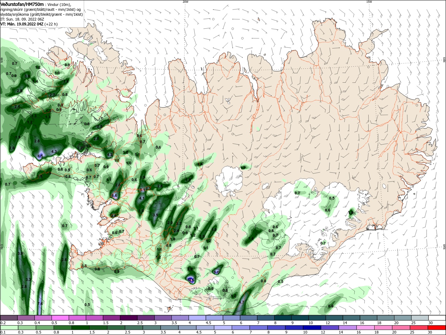Click the 3.3 precipitation value offshore
Screen dimensions: 446x335
click(x=29, y=280)
